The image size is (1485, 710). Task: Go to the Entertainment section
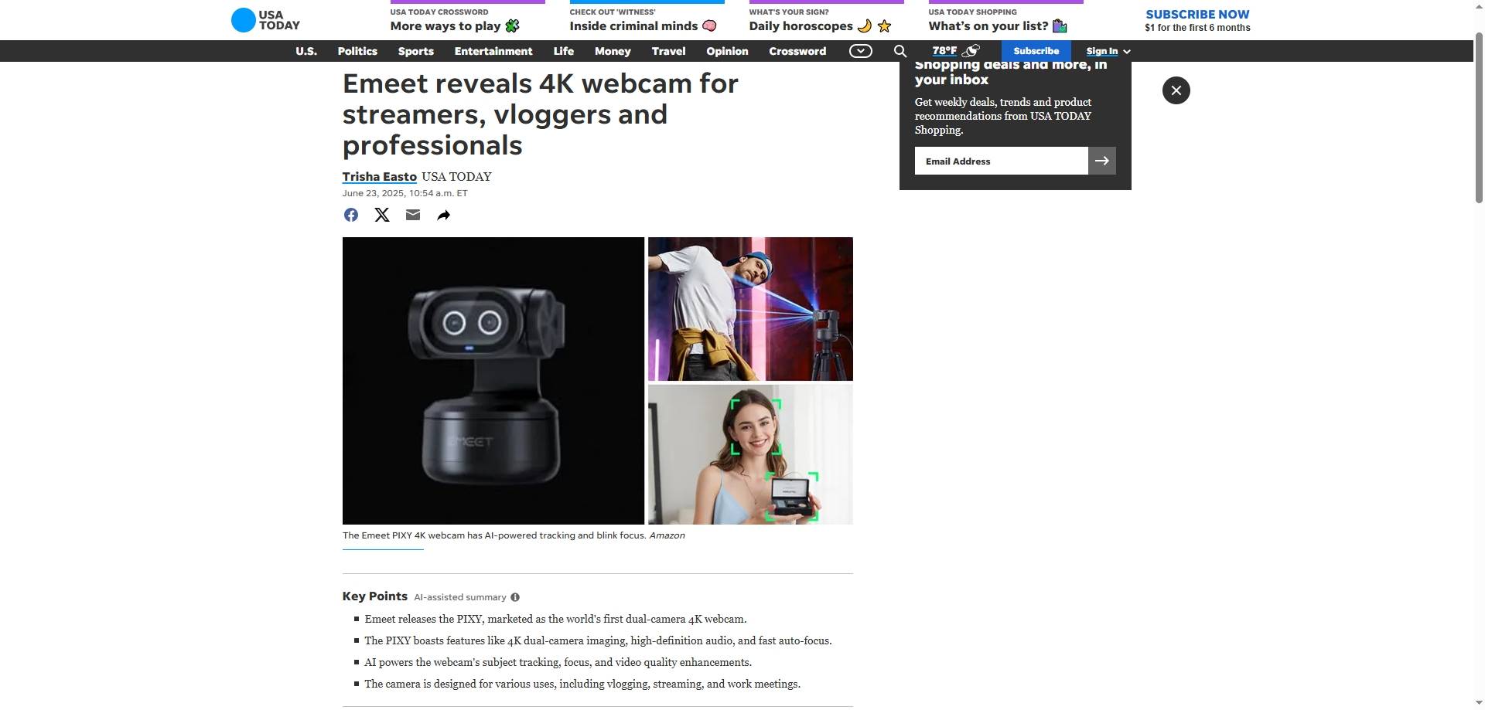[493, 51]
